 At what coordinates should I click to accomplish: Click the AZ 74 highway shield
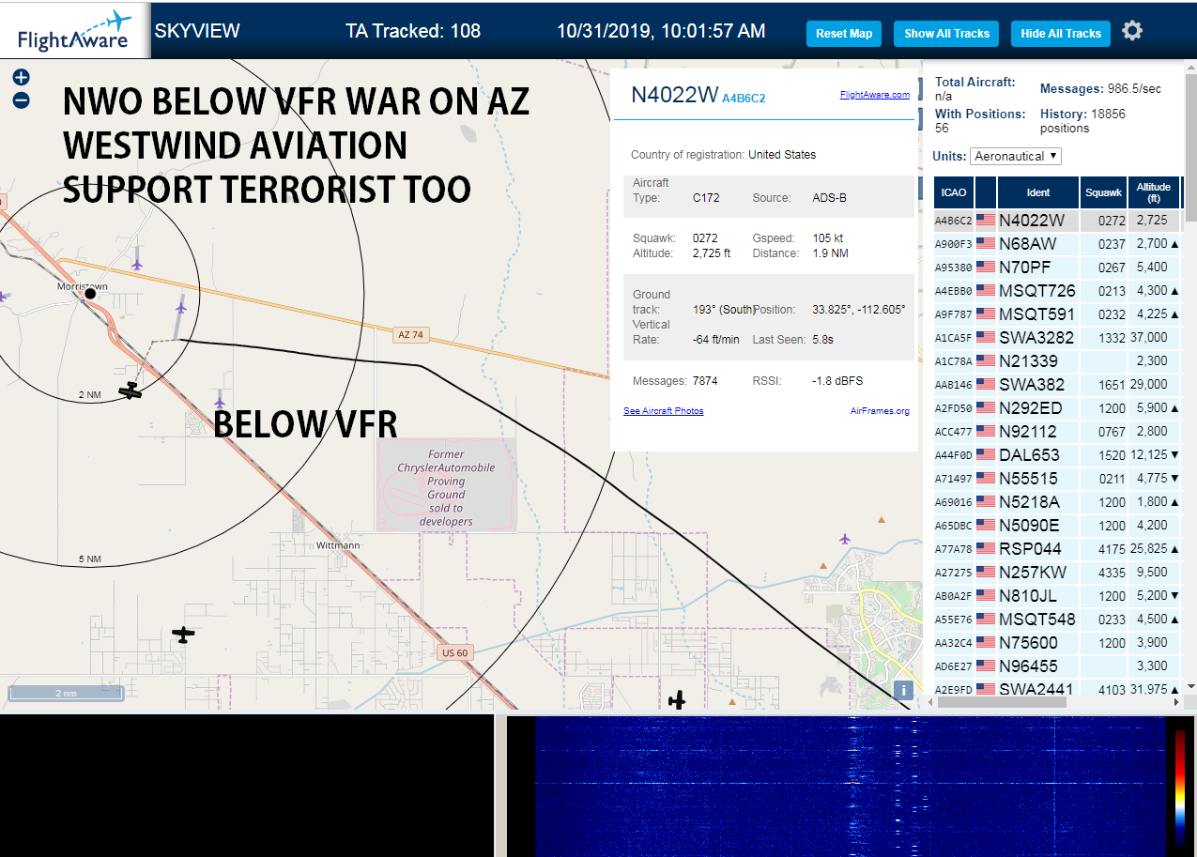[411, 335]
